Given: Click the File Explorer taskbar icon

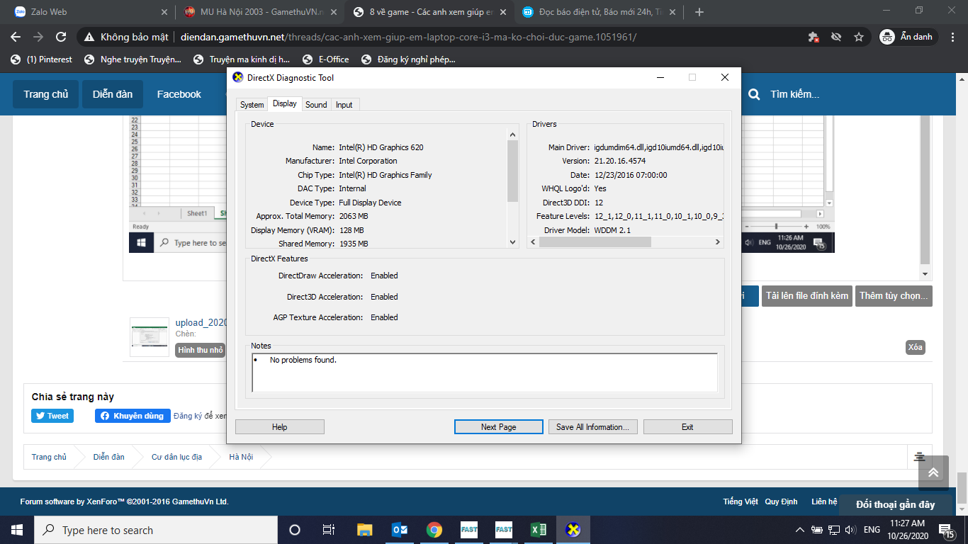Looking at the screenshot, I should [364, 530].
